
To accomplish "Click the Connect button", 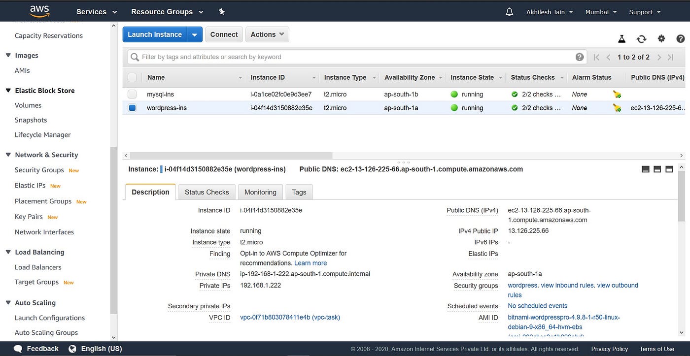I will coord(224,34).
